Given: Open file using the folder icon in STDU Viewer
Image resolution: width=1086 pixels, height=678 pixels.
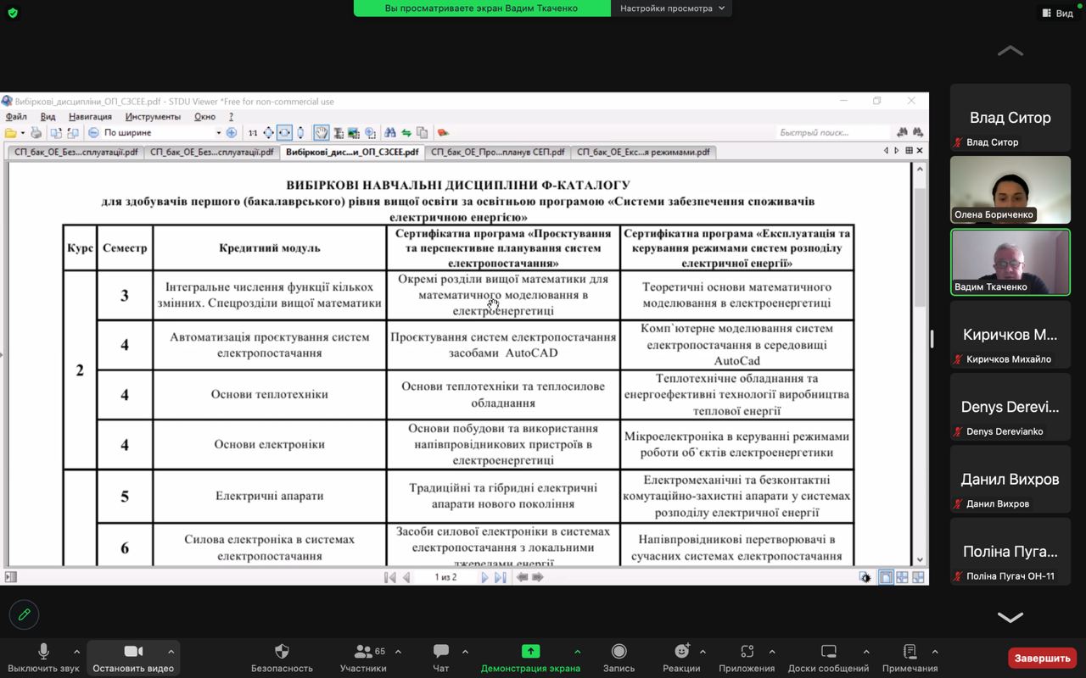Looking at the screenshot, I should [10, 133].
